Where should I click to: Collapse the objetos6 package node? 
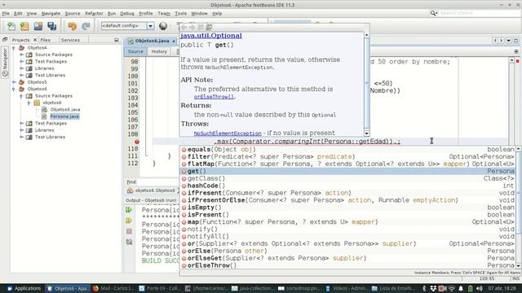pyautogui.click(x=29, y=103)
